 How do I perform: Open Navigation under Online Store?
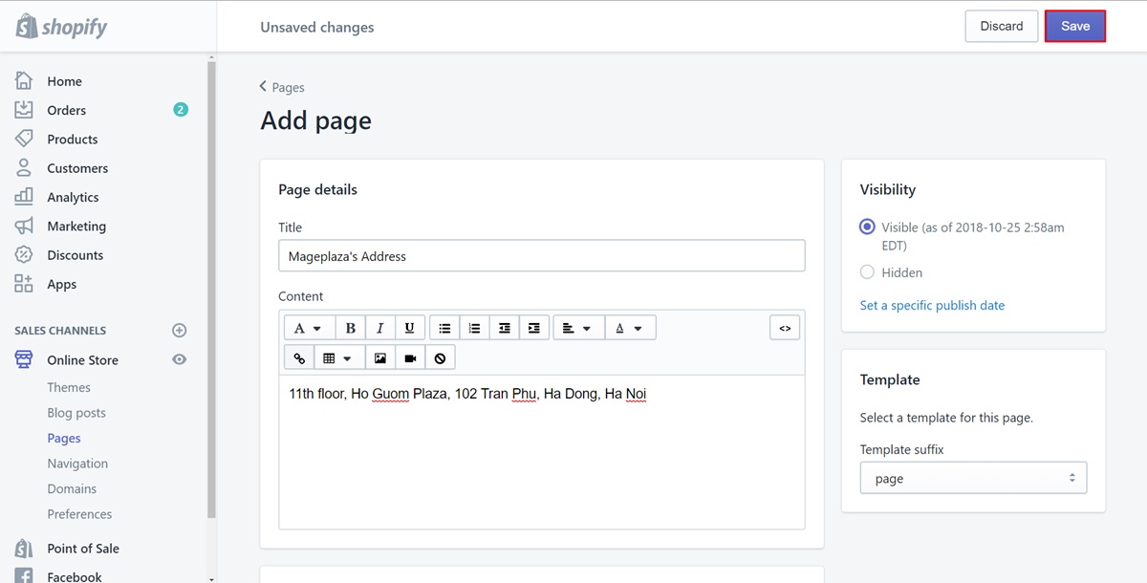[x=77, y=464]
